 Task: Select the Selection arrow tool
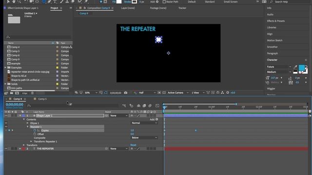8,1
